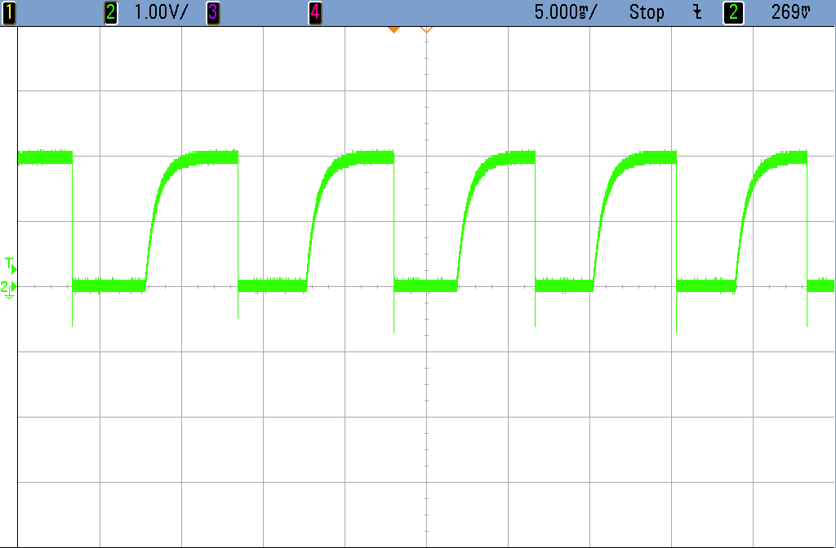Click the solid orange trigger point marker
Viewport: 836px width, 548px height.
point(394,29)
